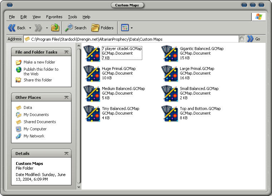
Task: Open the My Computer link
Action: coord(35,129)
